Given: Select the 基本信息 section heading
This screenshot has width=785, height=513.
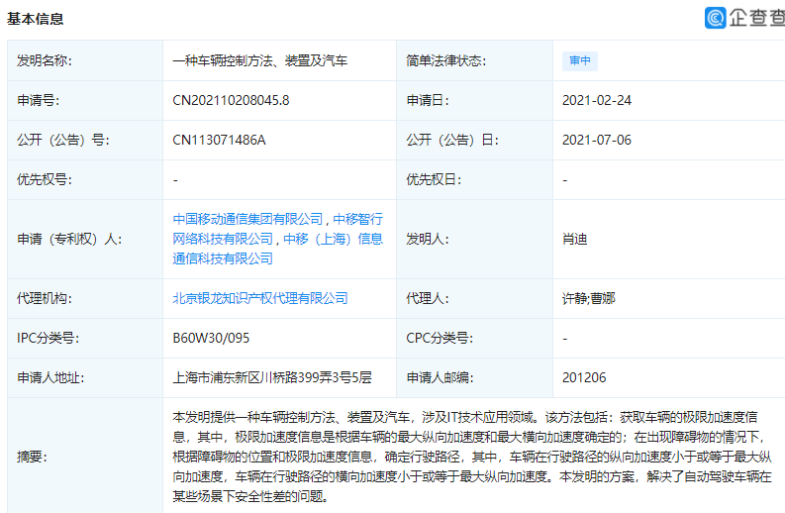Looking at the screenshot, I should tap(35, 19).
